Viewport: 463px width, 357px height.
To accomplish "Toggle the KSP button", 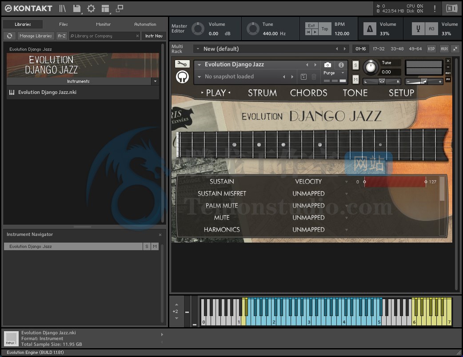I will (x=431, y=49).
